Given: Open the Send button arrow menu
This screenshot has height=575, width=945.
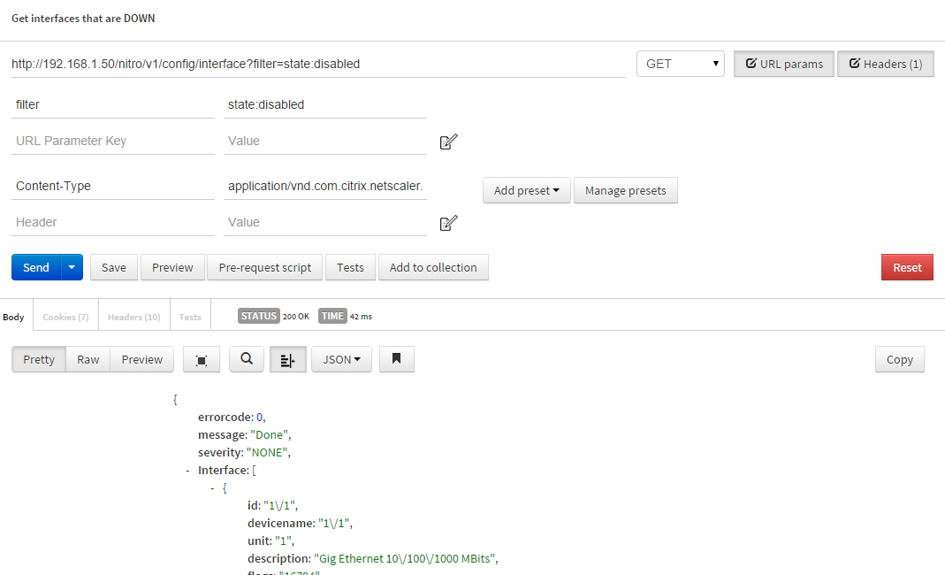Looking at the screenshot, I should point(72,267).
